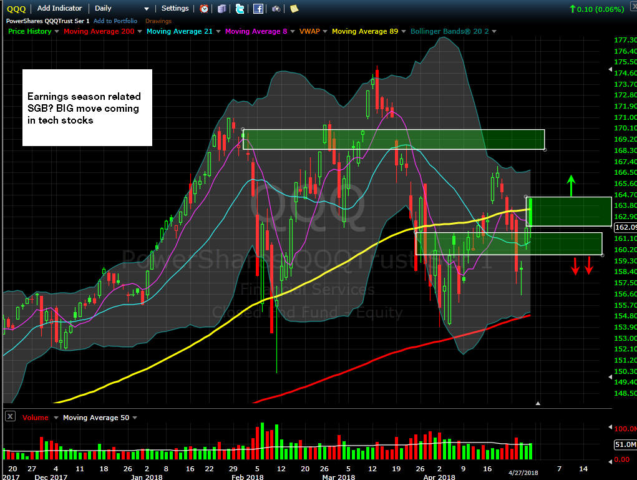637x480 pixels.
Task: Click the earnings season text note
Action: click(x=87, y=108)
